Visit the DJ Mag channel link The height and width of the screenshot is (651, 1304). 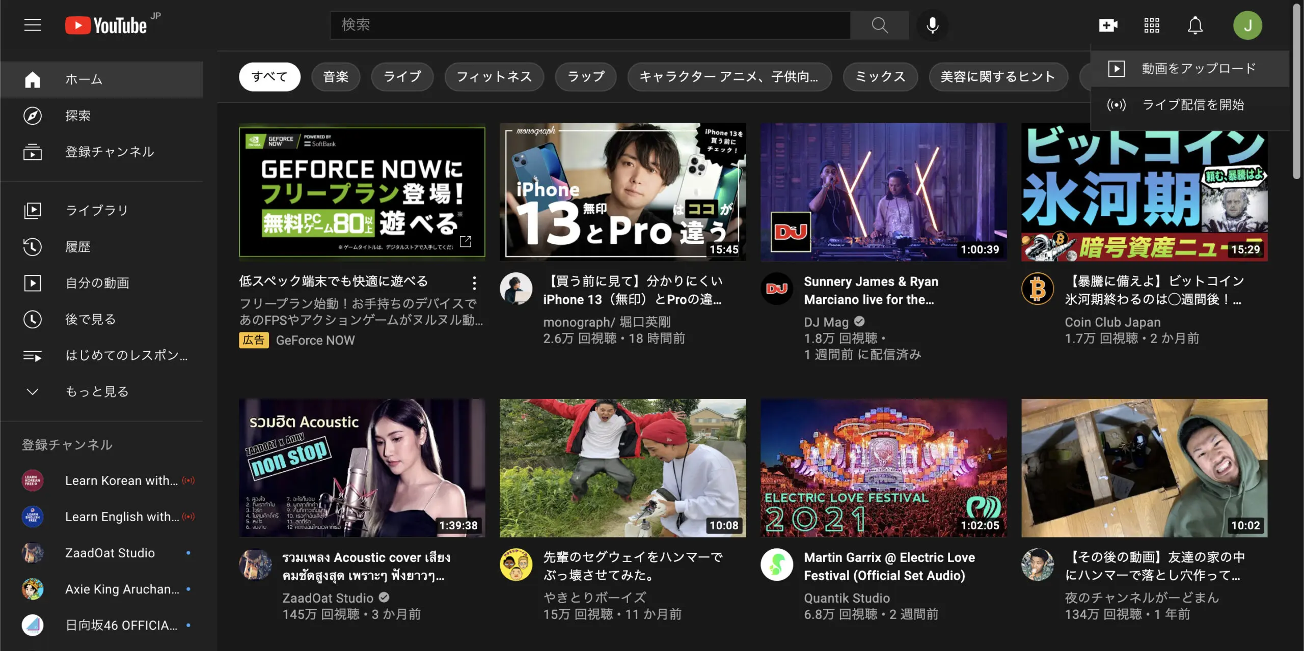tap(825, 322)
